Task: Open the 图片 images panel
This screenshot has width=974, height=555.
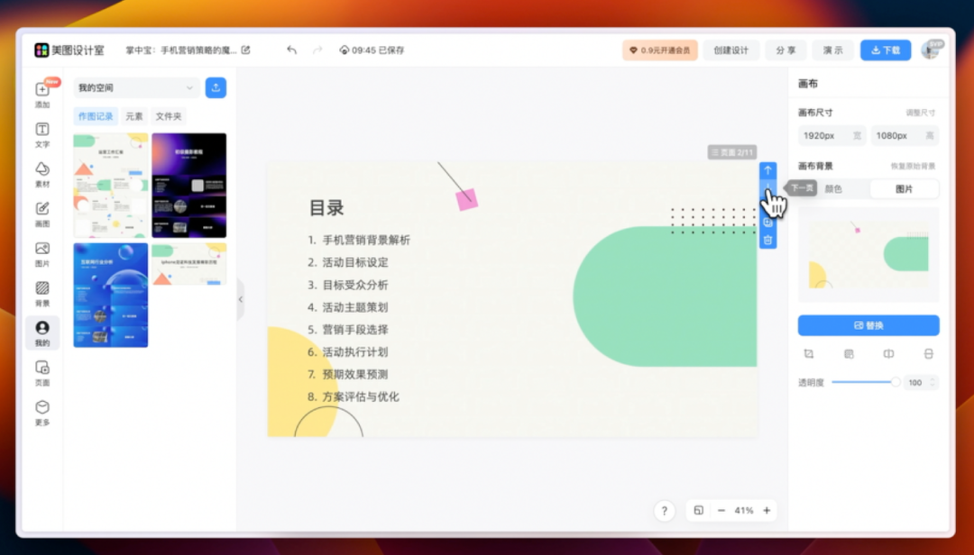Action: pos(41,252)
